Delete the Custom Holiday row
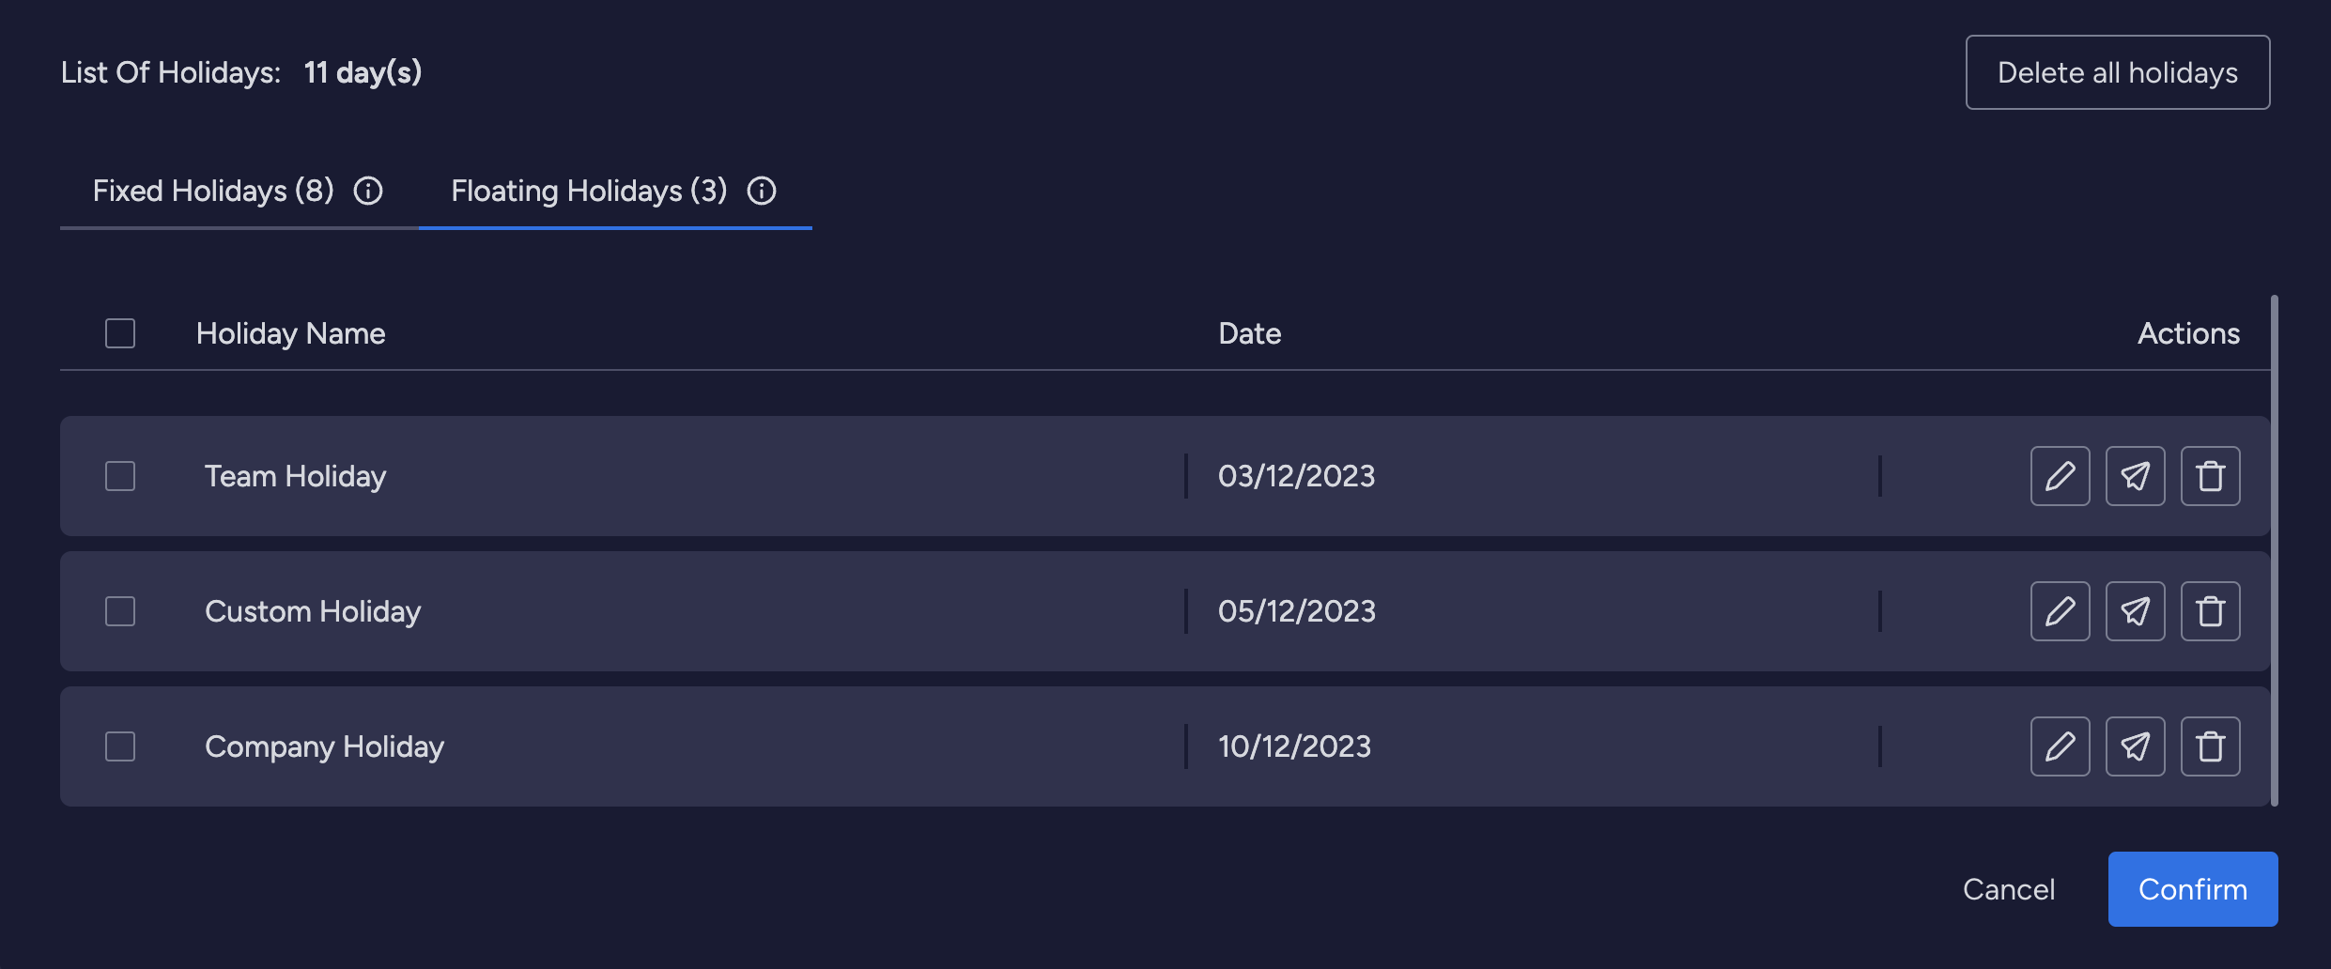 click(2210, 611)
